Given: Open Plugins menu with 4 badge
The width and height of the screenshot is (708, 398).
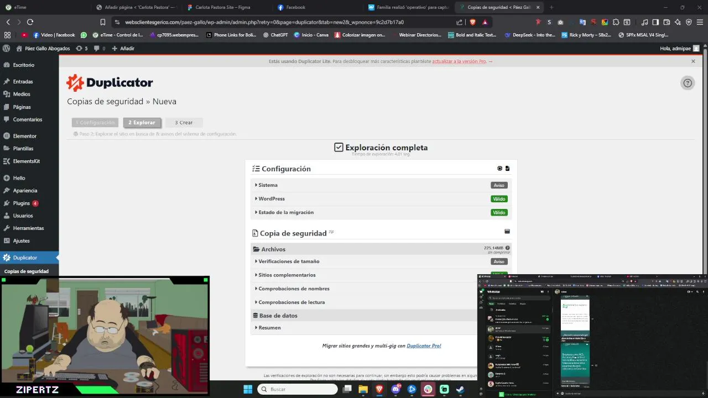Looking at the screenshot, I should click(x=29, y=203).
